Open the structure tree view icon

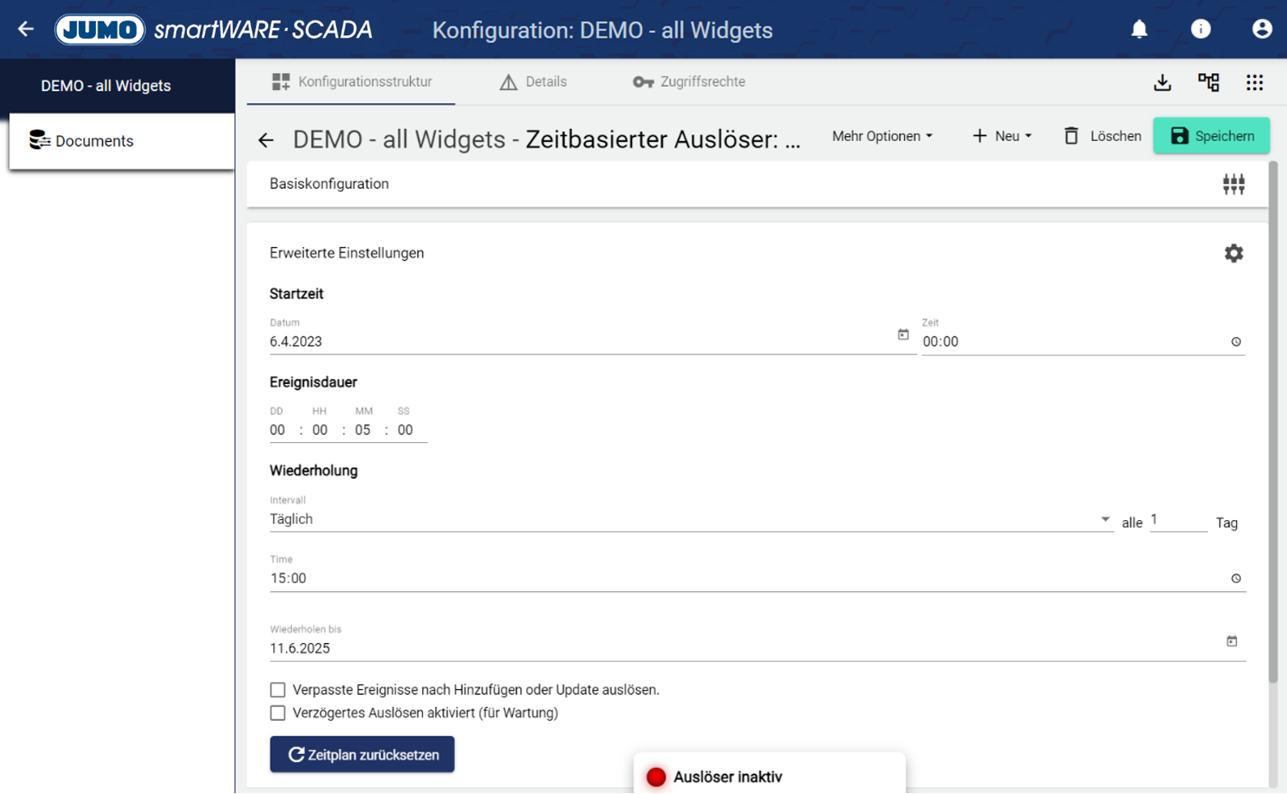(1208, 82)
